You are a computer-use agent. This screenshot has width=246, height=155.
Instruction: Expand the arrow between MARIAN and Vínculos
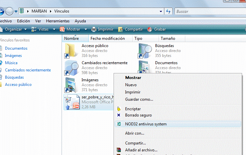50,11
